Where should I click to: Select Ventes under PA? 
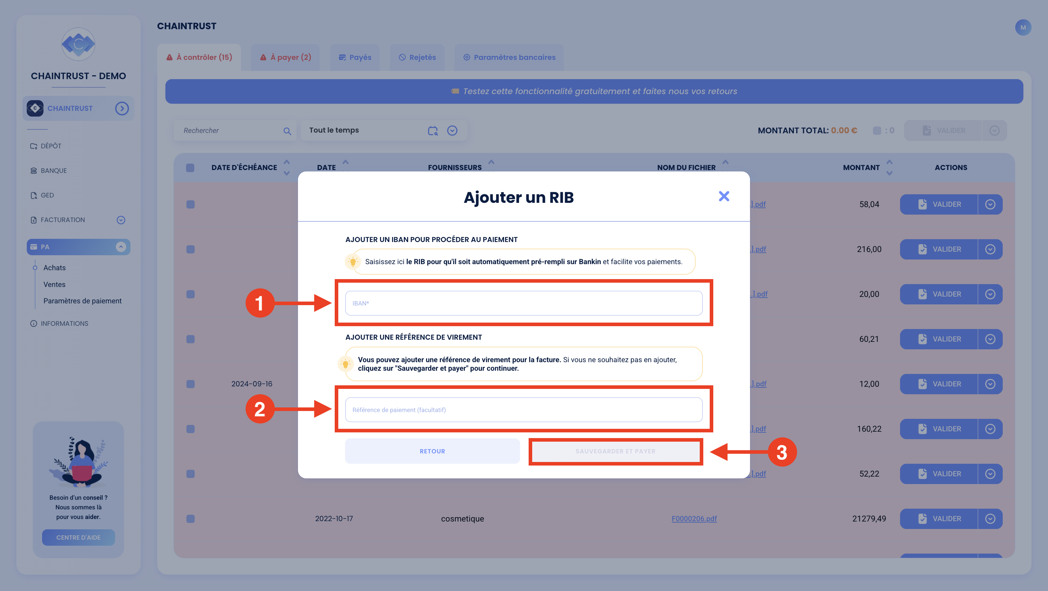click(54, 284)
